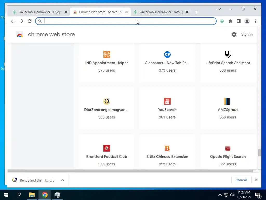This screenshot has height=200, width=266.
Task: Open the Opodo Flight Search icon
Action: [x=228, y=148]
